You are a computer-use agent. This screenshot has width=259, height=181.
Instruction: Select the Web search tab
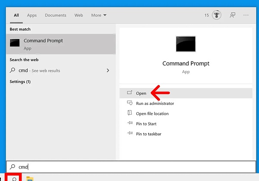79,15
